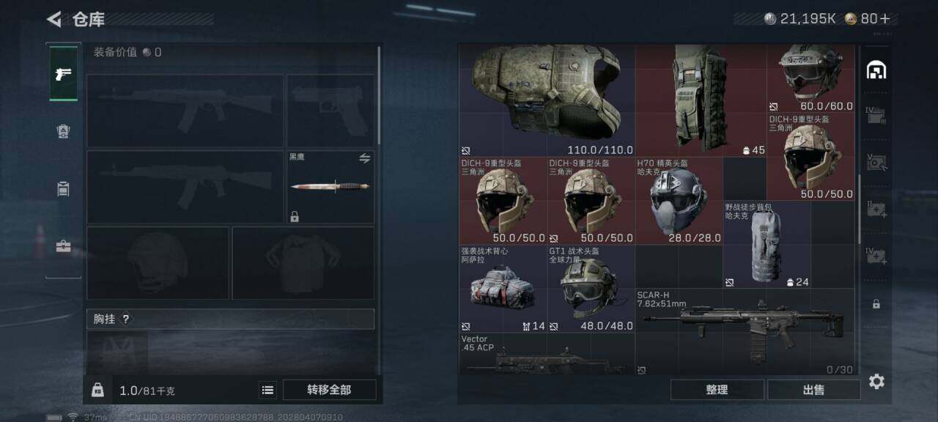Tap the swap arrows on the 黑鹰 slot
This screenshot has height=422, width=938.
click(364, 158)
